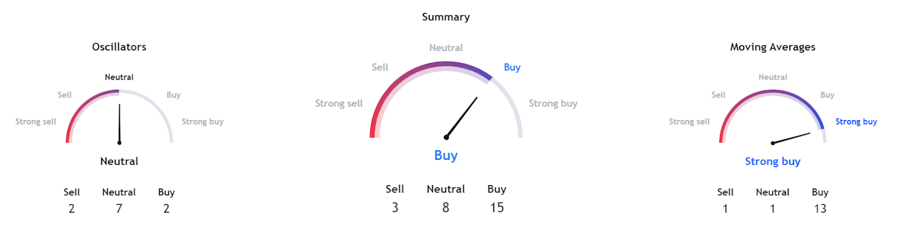Click the Summary gauge's Strong sell label
This screenshot has width=900, height=235.
click(339, 103)
